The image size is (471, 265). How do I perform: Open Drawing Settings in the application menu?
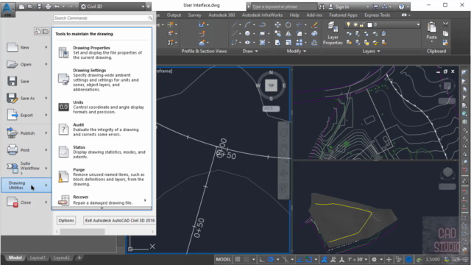pos(102,79)
